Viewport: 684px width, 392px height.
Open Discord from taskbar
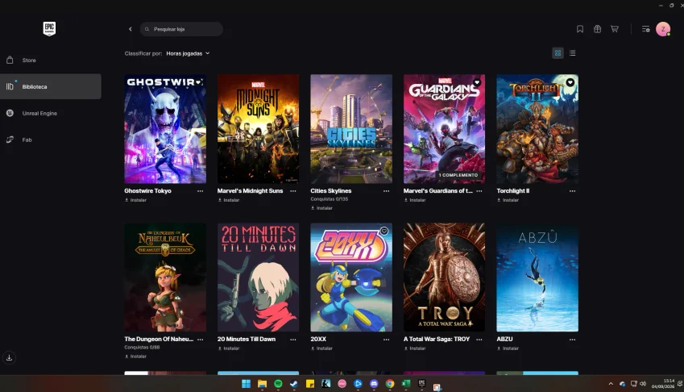pos(374,384)
